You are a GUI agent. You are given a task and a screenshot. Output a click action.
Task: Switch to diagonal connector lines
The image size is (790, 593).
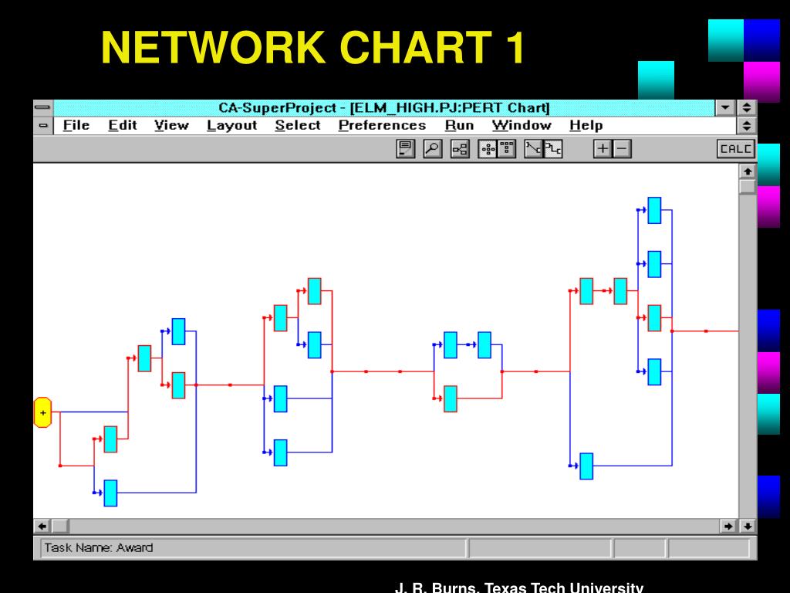pyautogui.click(x=534, y=149)
